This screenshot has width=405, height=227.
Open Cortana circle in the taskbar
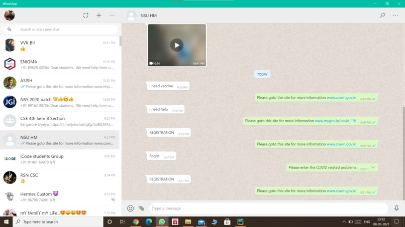(x=110, y=221)
